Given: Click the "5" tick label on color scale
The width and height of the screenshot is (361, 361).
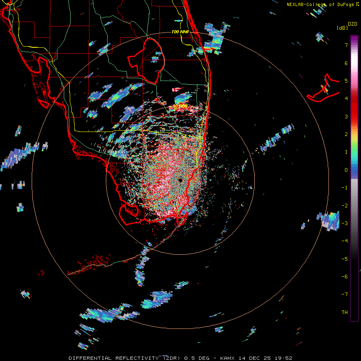Looking at the screenshot, I should click(346, 81).
